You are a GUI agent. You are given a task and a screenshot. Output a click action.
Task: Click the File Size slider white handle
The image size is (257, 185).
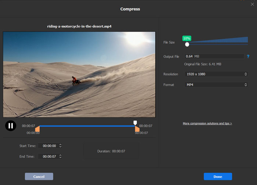[187, 44]
